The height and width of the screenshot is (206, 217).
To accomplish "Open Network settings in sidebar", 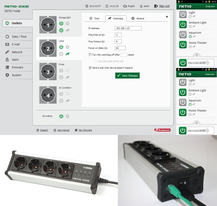I will click(x=17, y=52).
